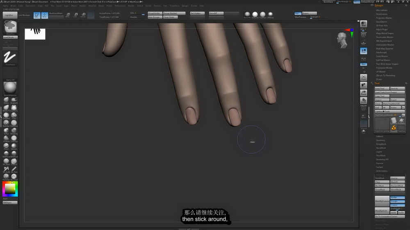This screenshot has width=410, height=230.
Task: Click the Load Tool button
Action: point(382,89)
